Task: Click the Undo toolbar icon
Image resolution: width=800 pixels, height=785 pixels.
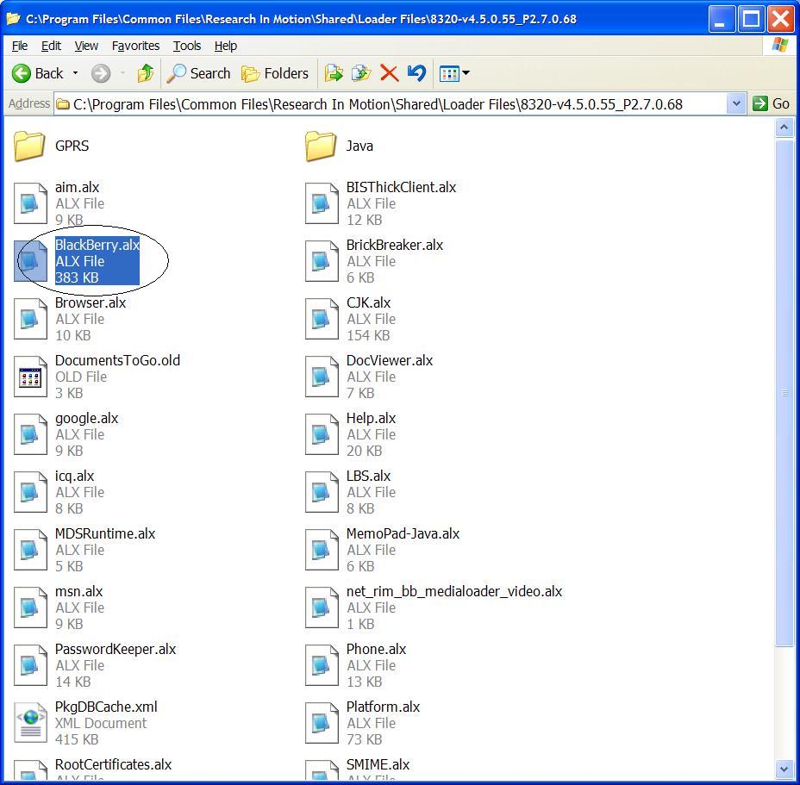Action: click(x=417, y=73)
